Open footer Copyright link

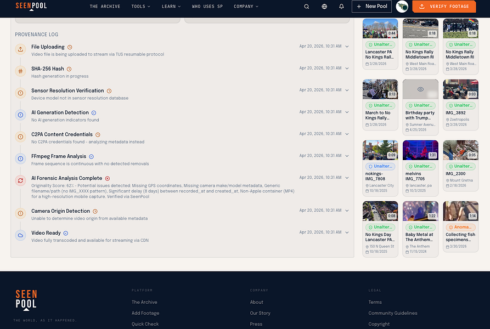379,324
